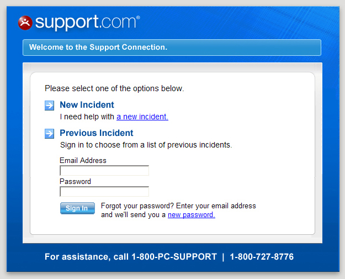Image resolution: width=345 pixels, height=279 pixels.
Task: Click "Sign in to choose from a list" text
Action: 146,145
